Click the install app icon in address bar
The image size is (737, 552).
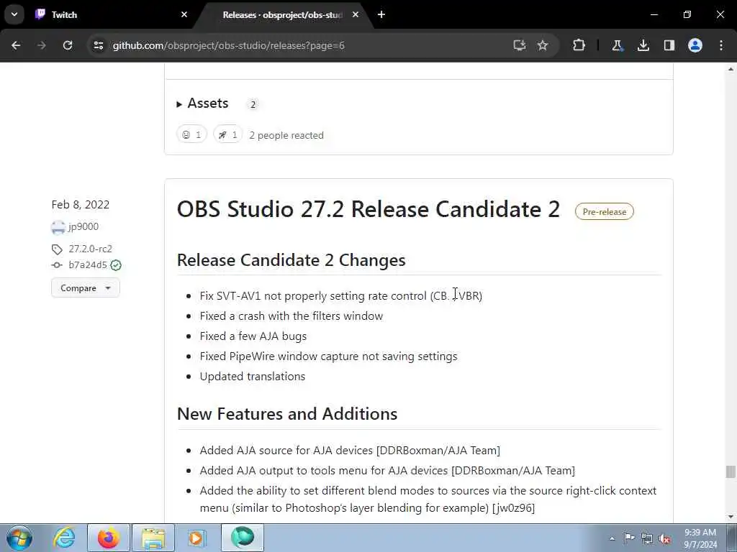click(520, 45)
